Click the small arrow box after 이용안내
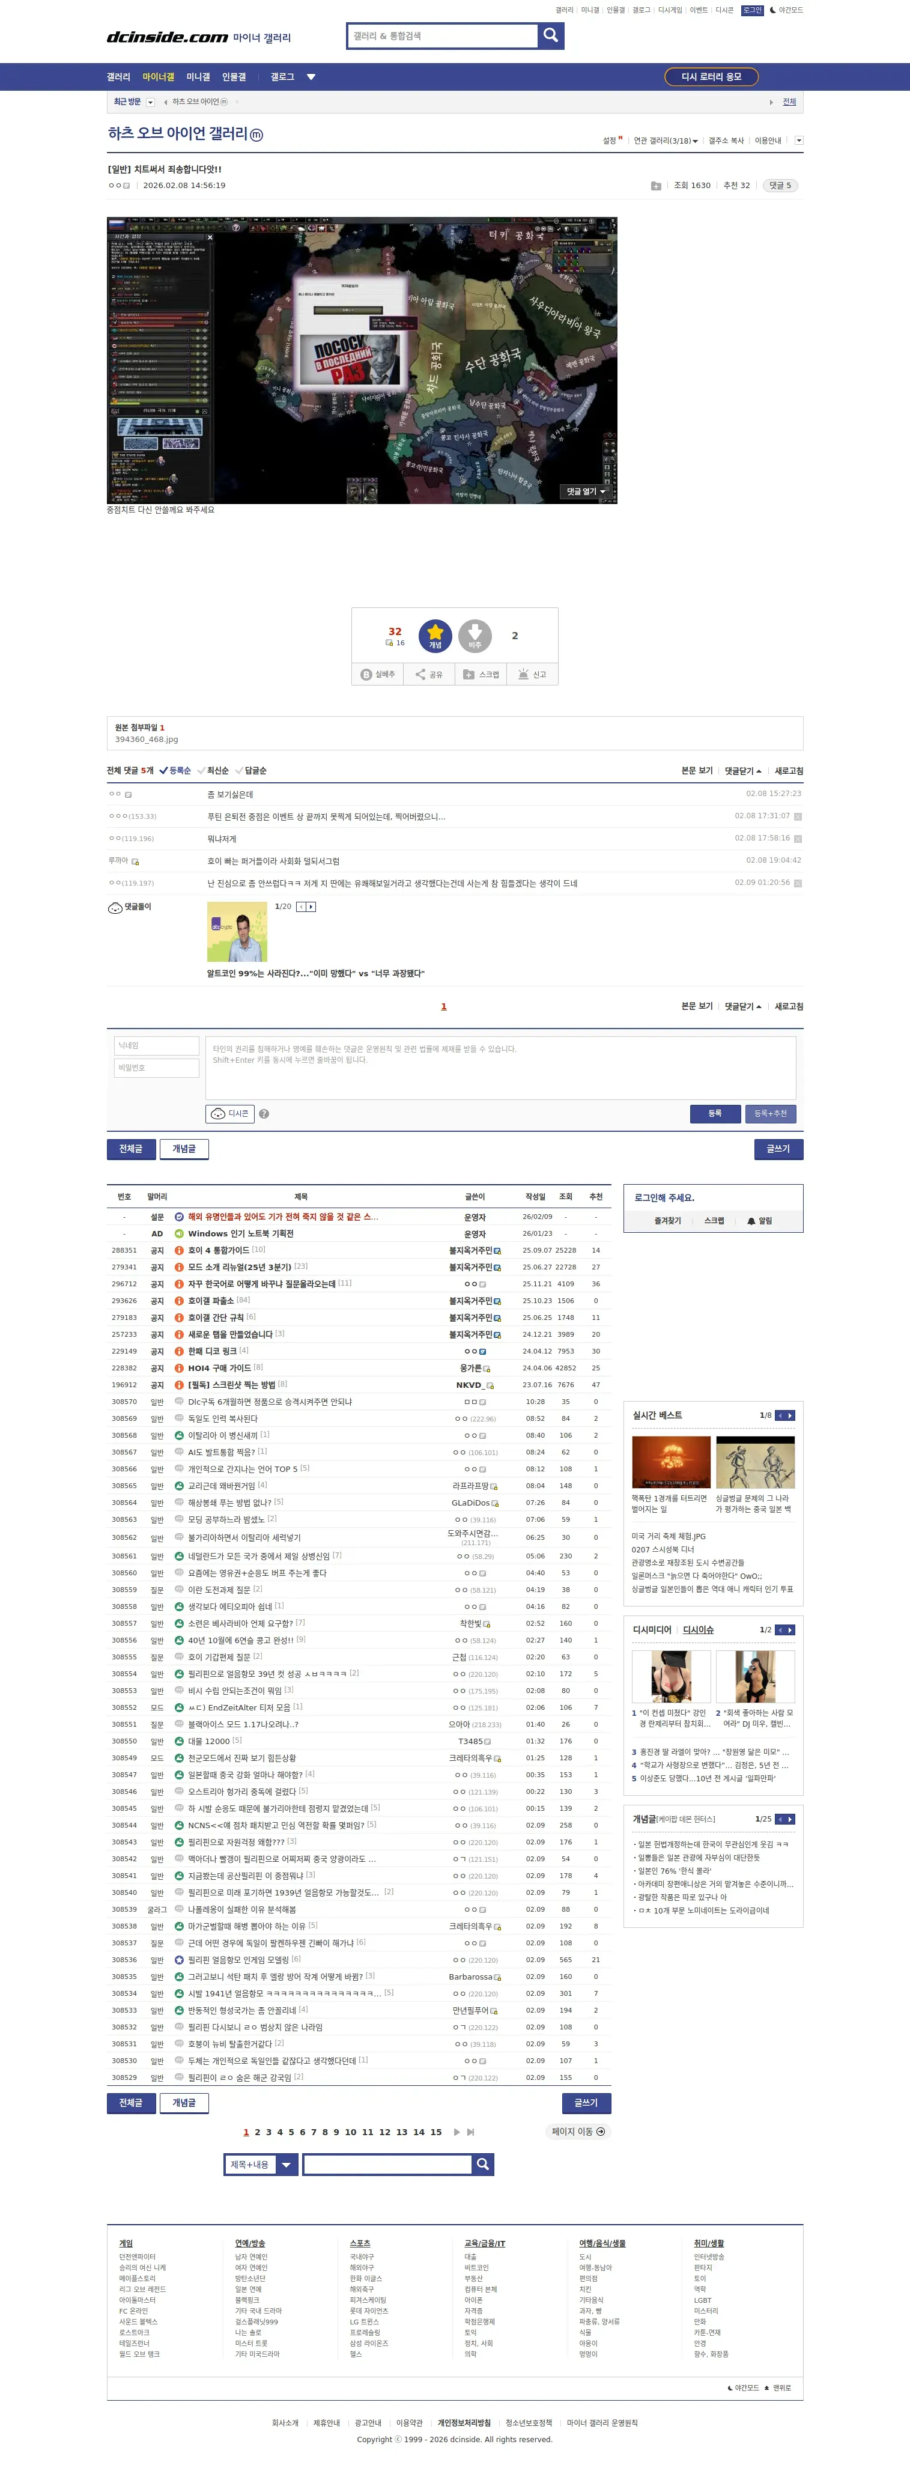The height and width of the screenshot is (2474, 910). (x=799, y=141)
